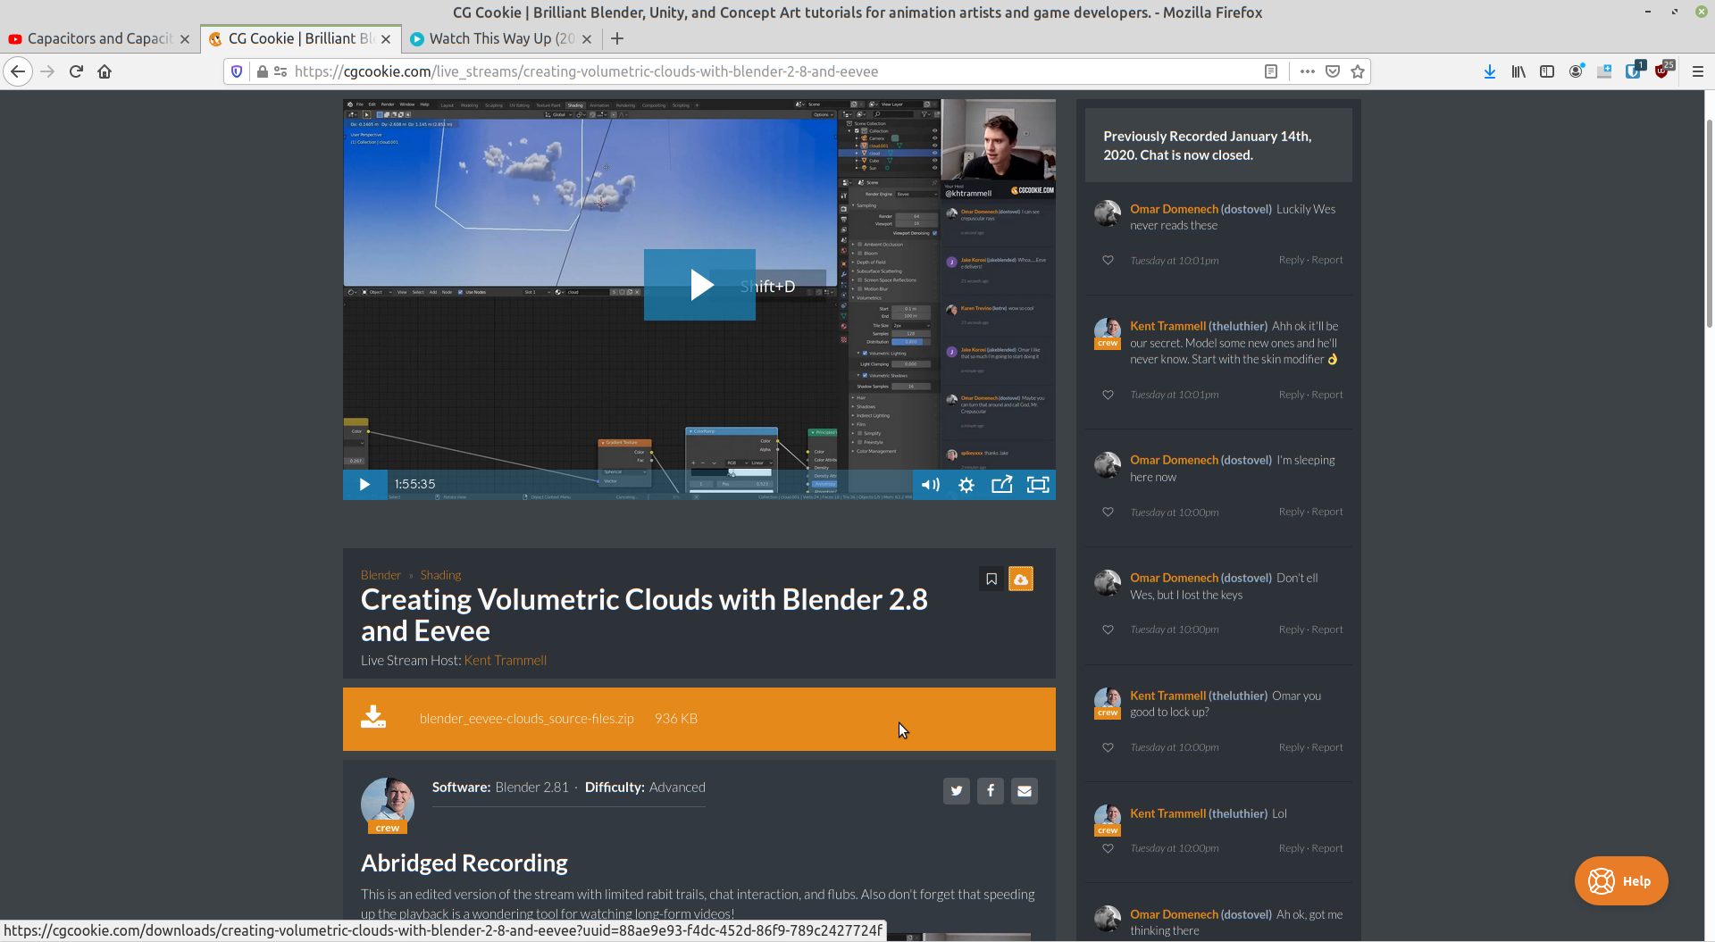
Task: Open Firefox account icon
Action: click(1576, 71)
